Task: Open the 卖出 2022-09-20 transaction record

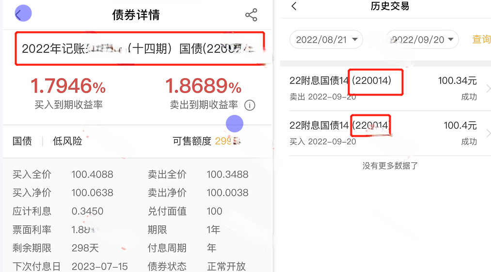Action: [x=383, y=88]
